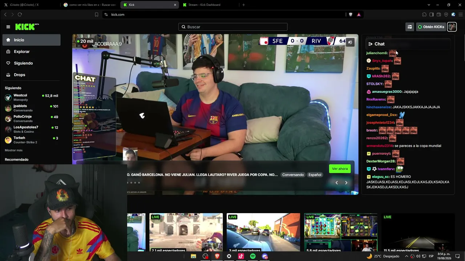The image size is (465, 261).
Task: Open Discord from the taskbar
Action: tap(265, 256)
